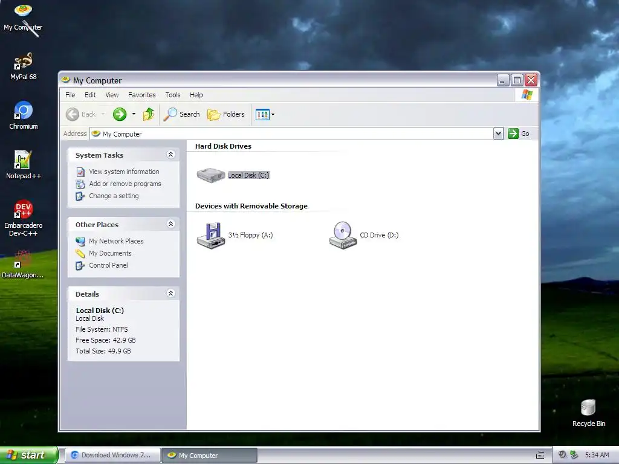Open My Documents link
The image size is (619, 464).
click(110, 253)
